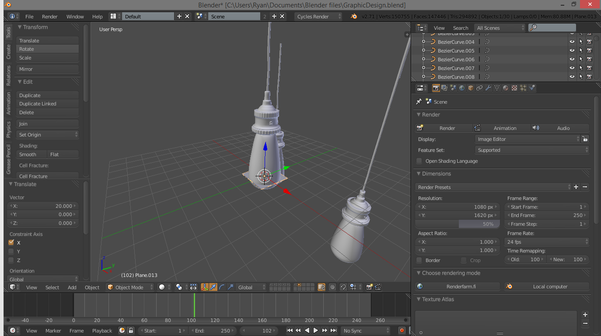Toggle visibility of BezierCurve.008

click(572, 77)
